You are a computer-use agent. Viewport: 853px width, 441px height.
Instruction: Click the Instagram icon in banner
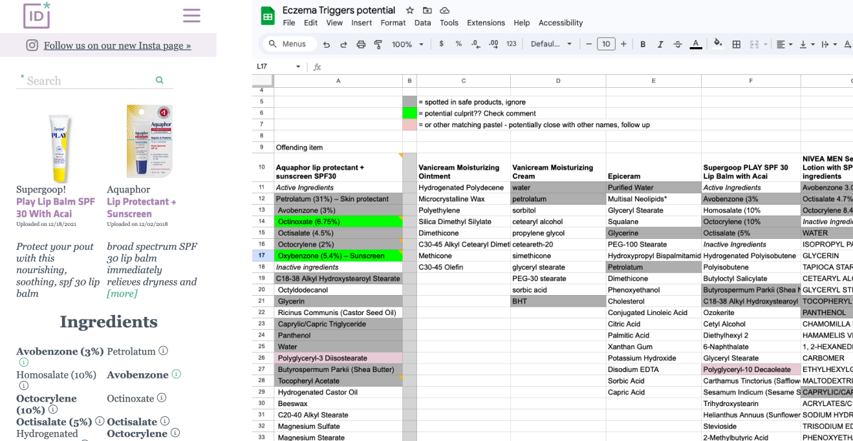(x=32, y=45)
